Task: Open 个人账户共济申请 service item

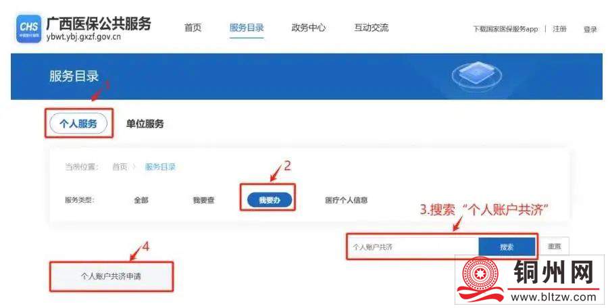Action: coord(111,276)
